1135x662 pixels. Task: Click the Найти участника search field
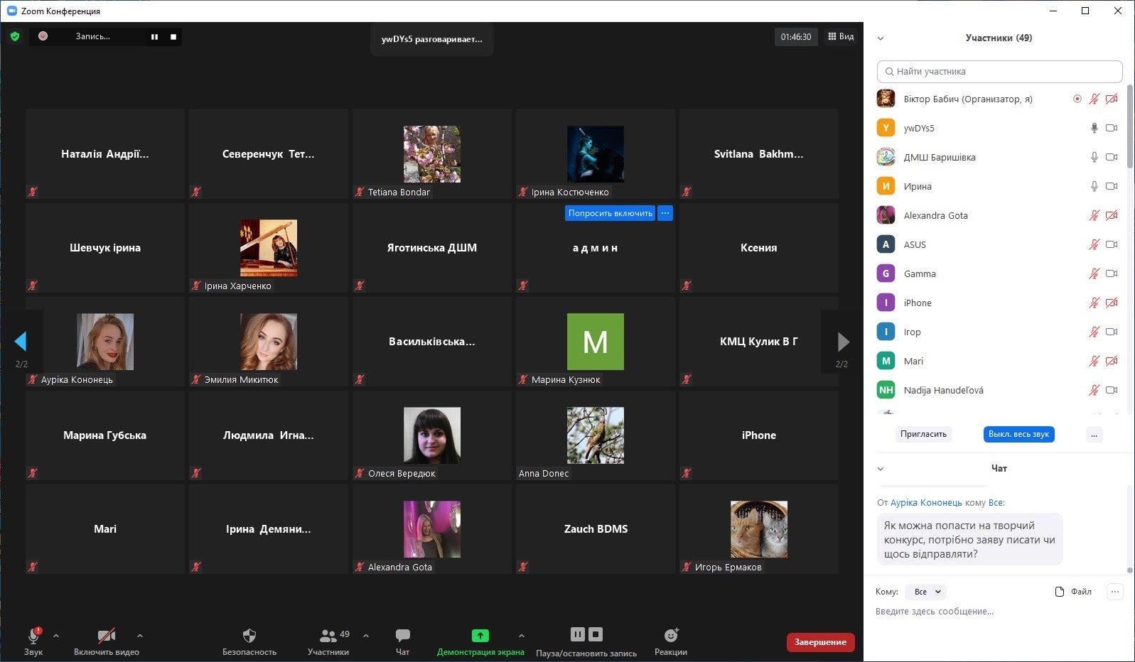[x=999, y=72]
